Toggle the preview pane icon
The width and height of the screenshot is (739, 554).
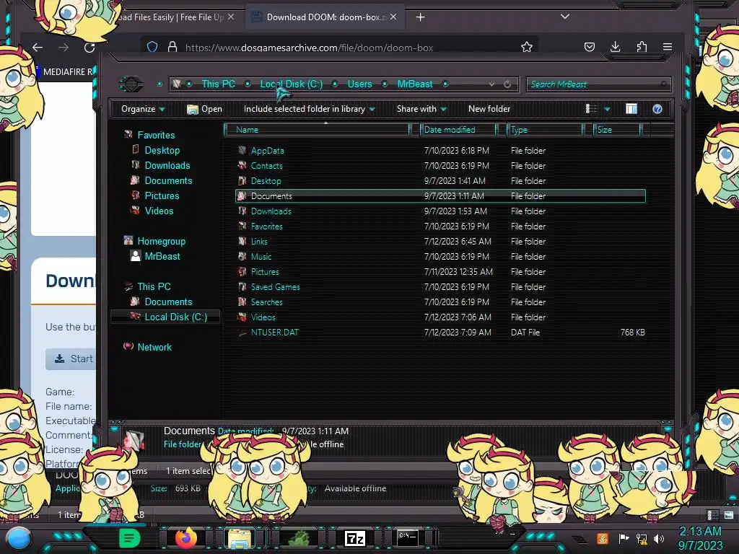click(631, 109)
